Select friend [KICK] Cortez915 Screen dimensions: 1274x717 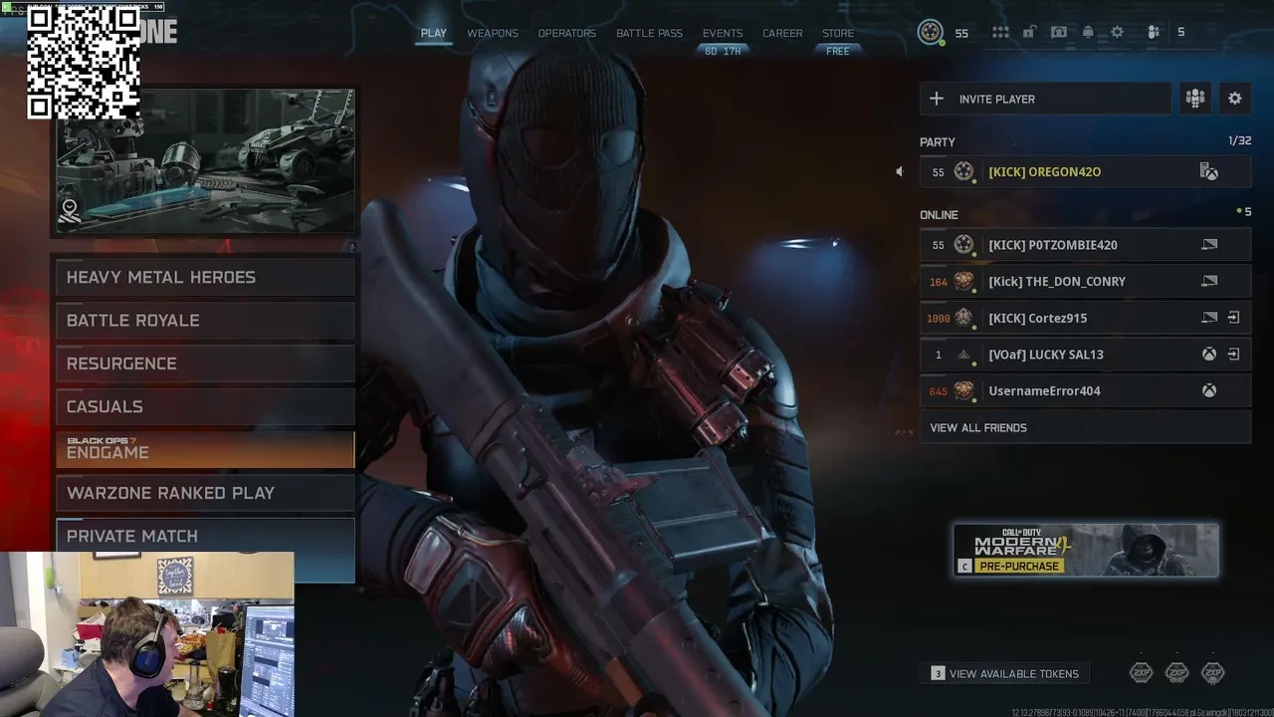[x=1085, y=318]
